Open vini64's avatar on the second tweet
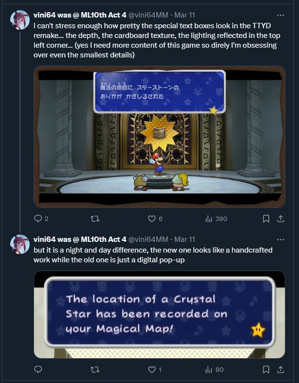 pos(20,244)
